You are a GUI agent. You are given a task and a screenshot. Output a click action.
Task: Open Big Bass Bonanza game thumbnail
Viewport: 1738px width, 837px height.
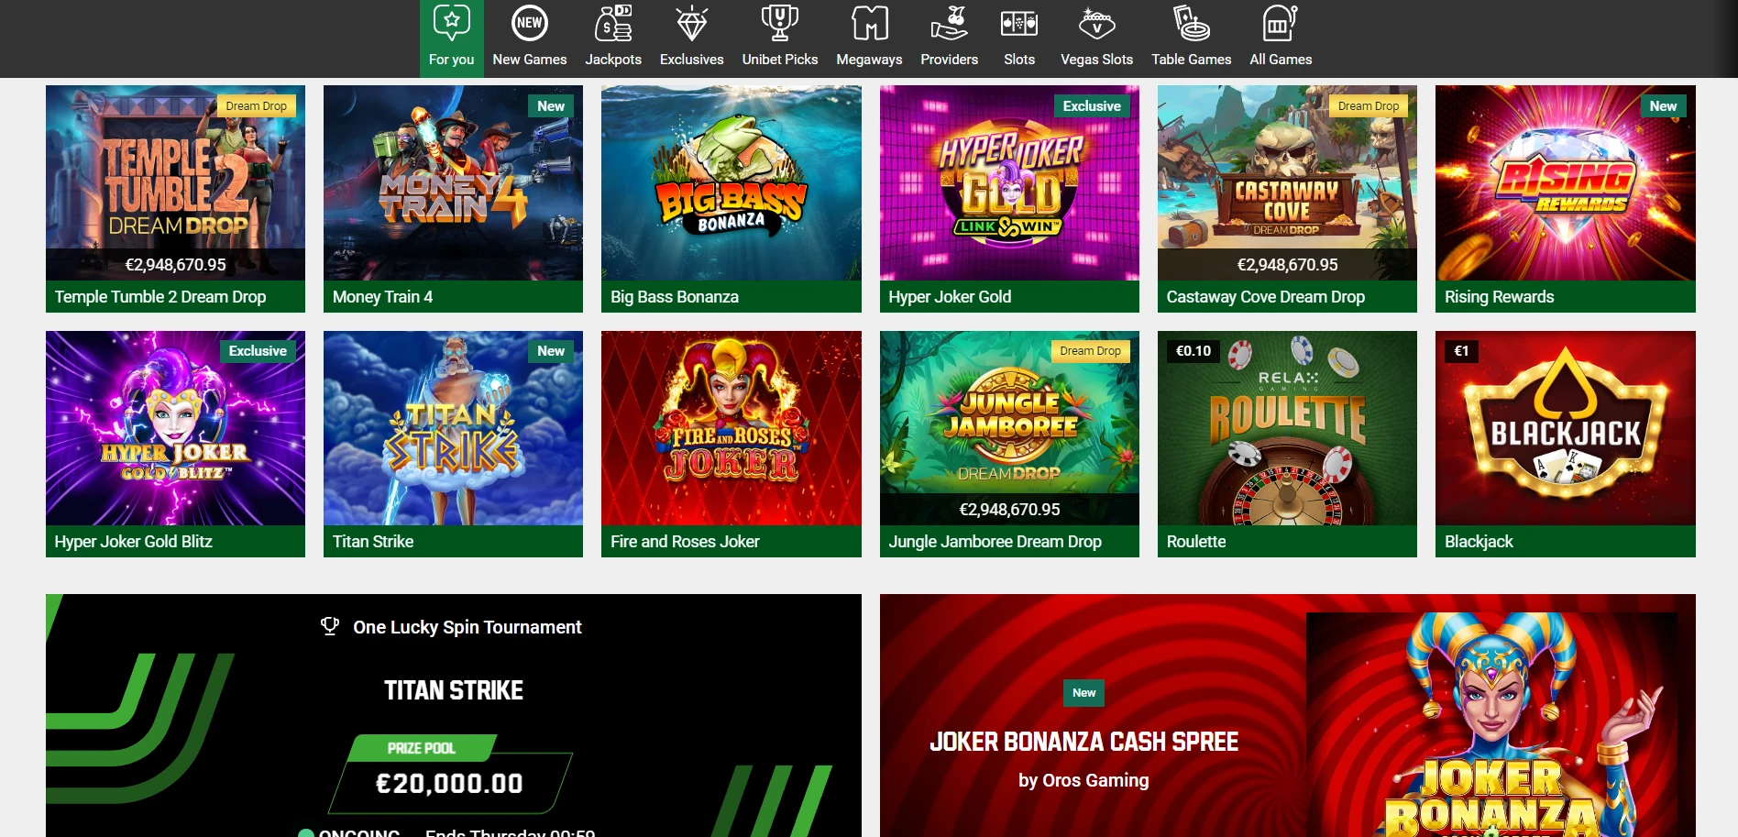click(731, 182)
